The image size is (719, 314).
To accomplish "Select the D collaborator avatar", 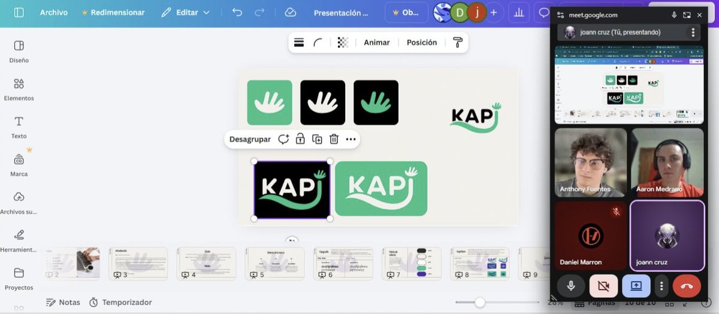I will [460, 13].
